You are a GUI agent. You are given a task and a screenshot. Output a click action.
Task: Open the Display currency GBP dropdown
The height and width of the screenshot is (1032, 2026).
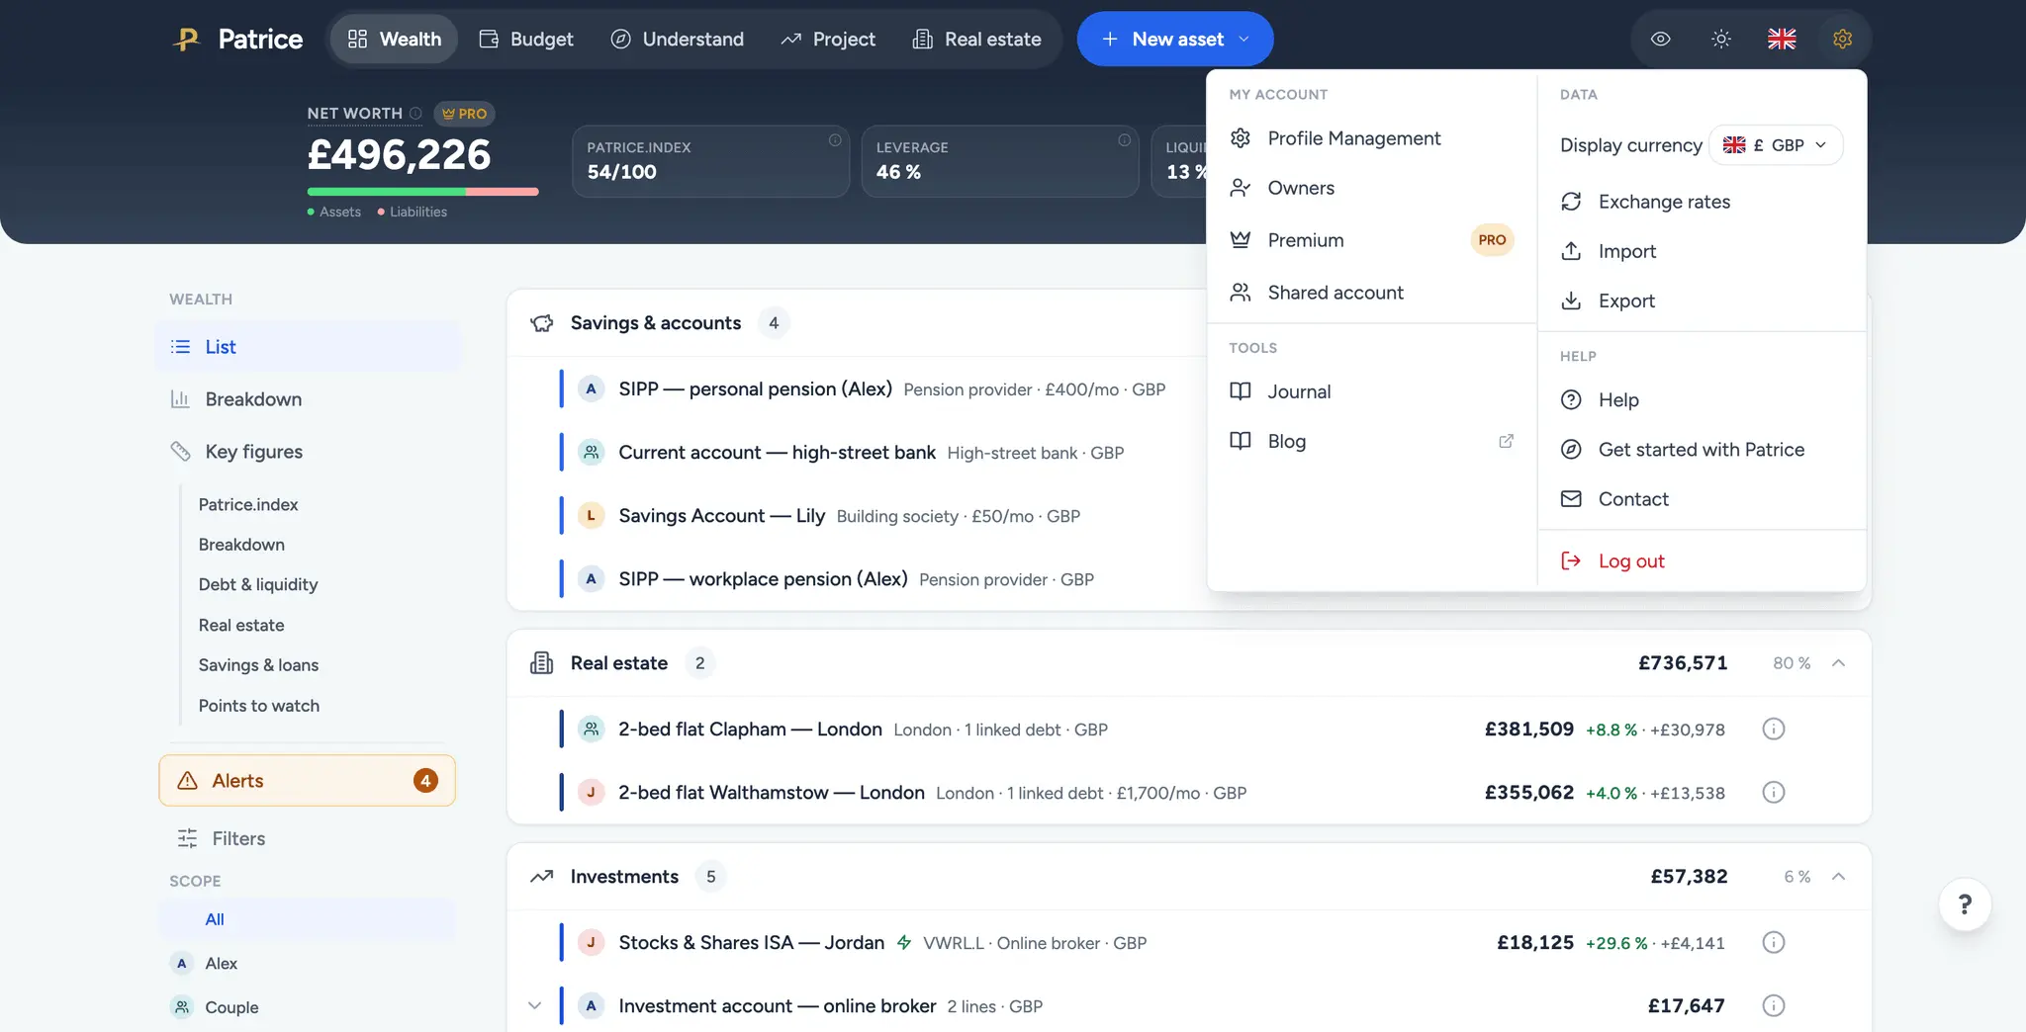1776,145
